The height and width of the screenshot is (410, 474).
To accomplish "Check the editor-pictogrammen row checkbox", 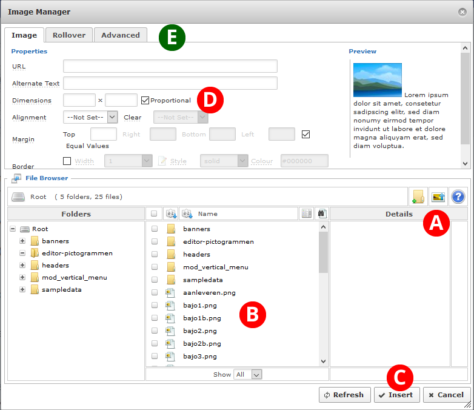I will pos(154,241).
